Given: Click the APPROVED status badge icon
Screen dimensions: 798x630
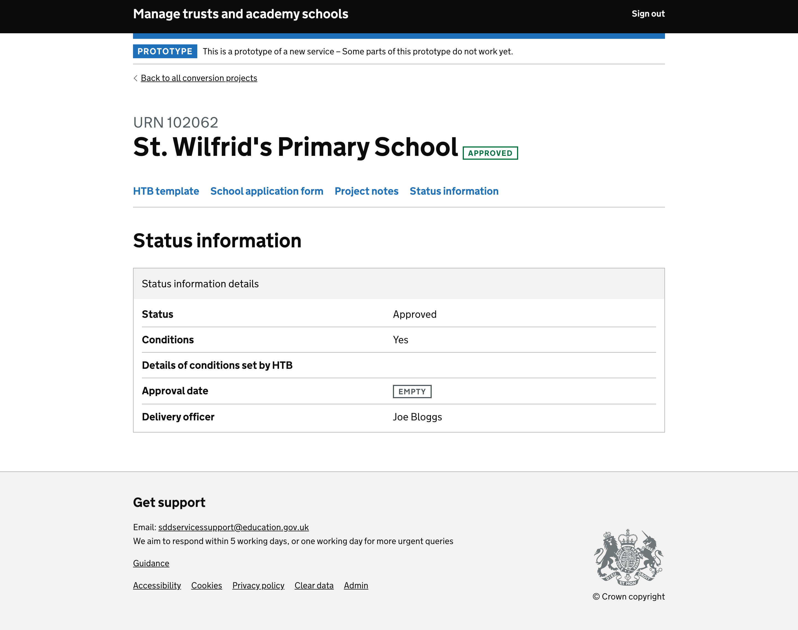Looking at the screenshot, I should (490, 152).
